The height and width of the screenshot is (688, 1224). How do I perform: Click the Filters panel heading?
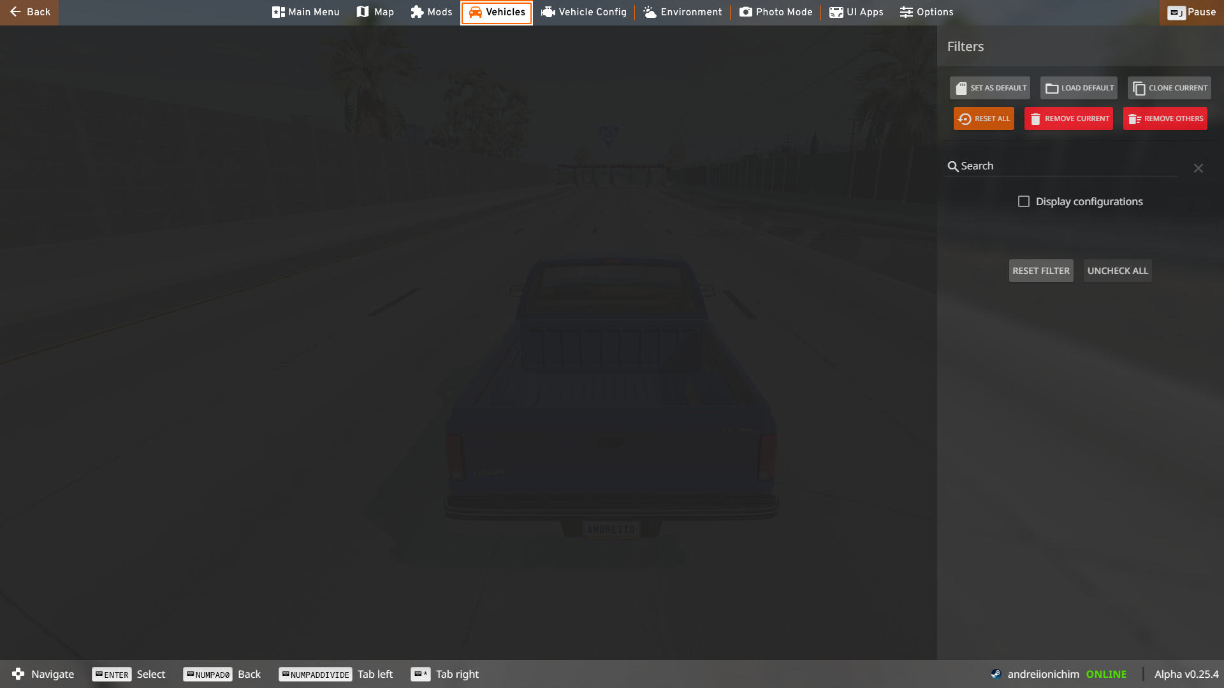click(965, 47)
